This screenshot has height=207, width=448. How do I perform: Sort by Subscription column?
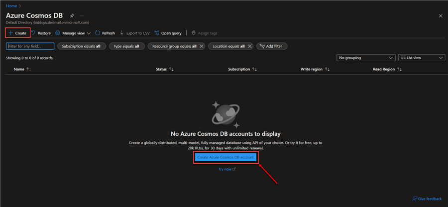click(x=242, y=69)
